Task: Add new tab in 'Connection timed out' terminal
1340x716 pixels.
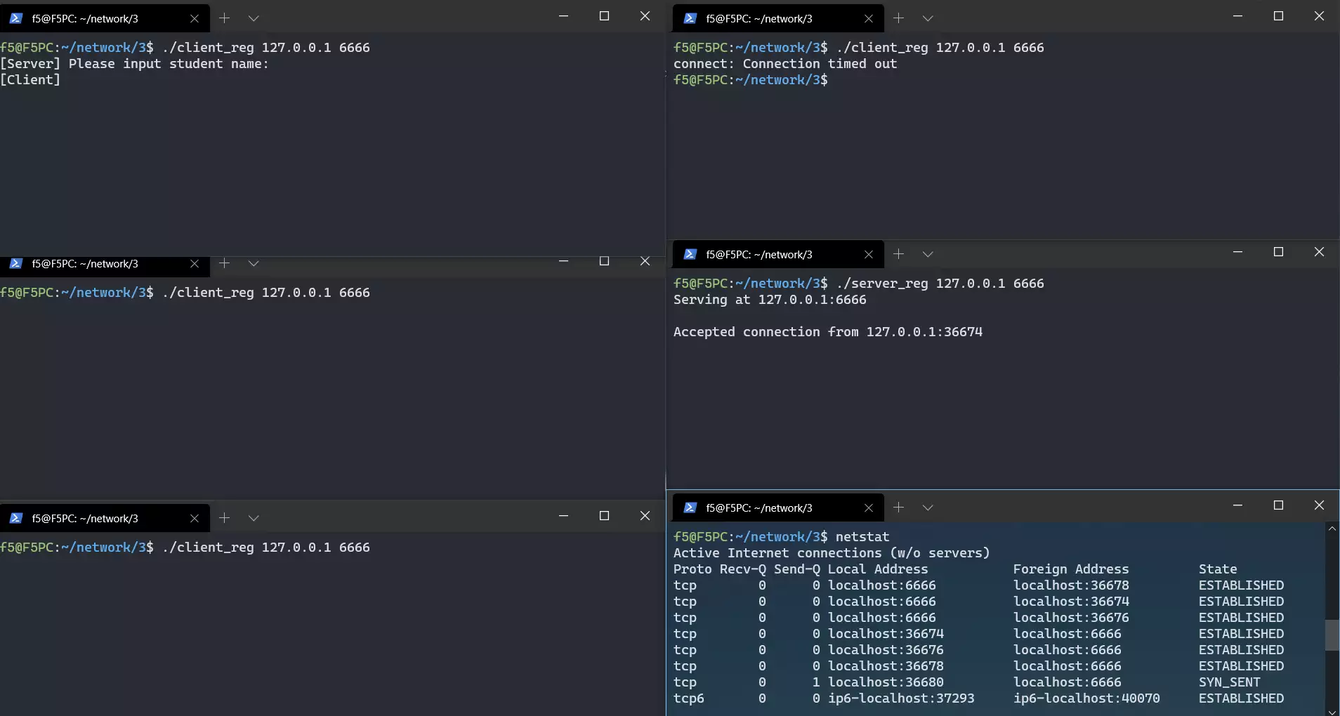Action: click(x=898, y=18)
